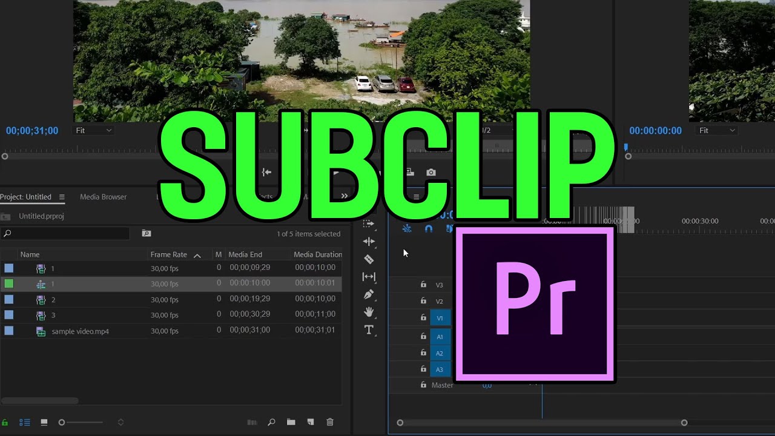Click the Export Frame camera icon

431,173
